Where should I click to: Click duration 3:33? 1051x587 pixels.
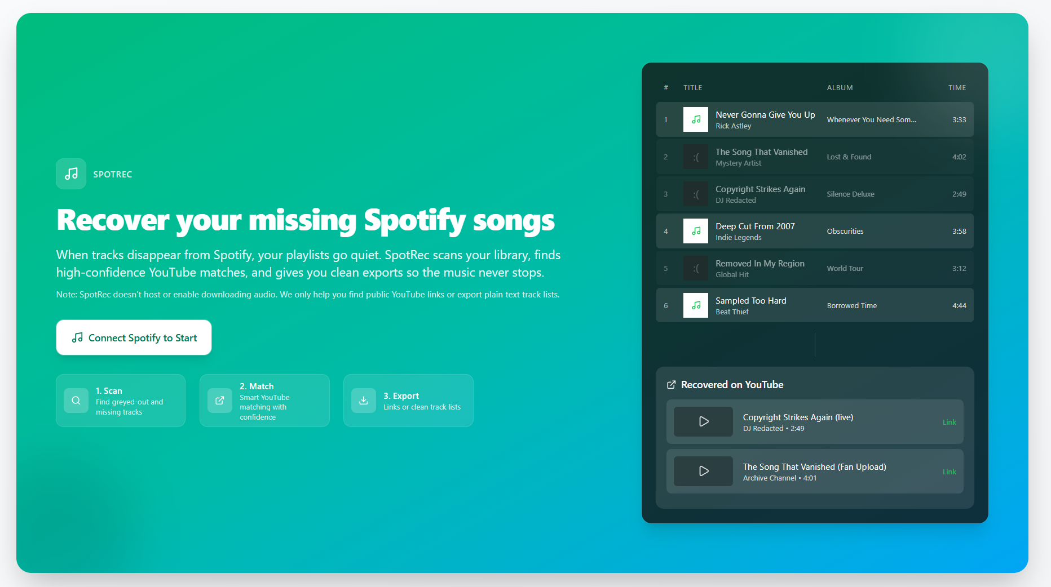pyautogui.click(x=959, y=119)
